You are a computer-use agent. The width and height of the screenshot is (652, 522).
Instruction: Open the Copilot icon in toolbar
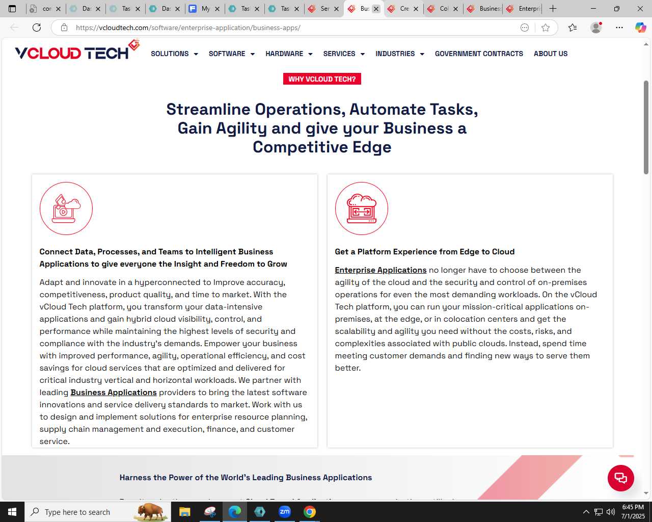tap(640, 28)
